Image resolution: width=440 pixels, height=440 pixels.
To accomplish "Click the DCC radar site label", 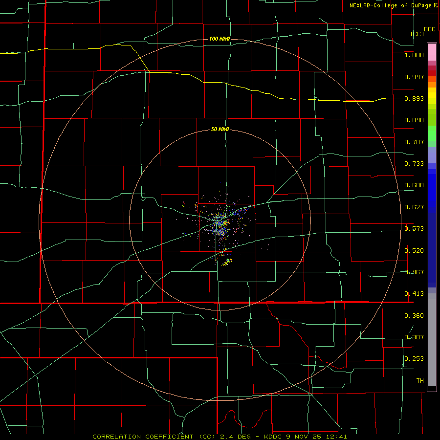I will (x=430, y=29).
